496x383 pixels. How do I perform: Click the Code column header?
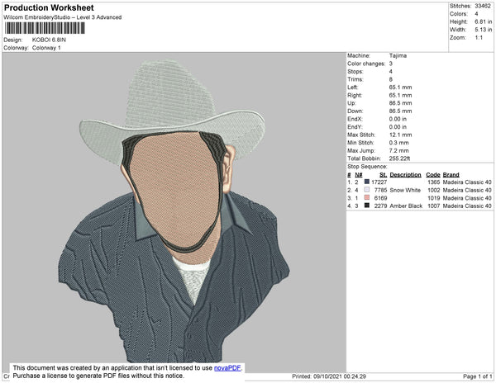click(x=432, y=175)
